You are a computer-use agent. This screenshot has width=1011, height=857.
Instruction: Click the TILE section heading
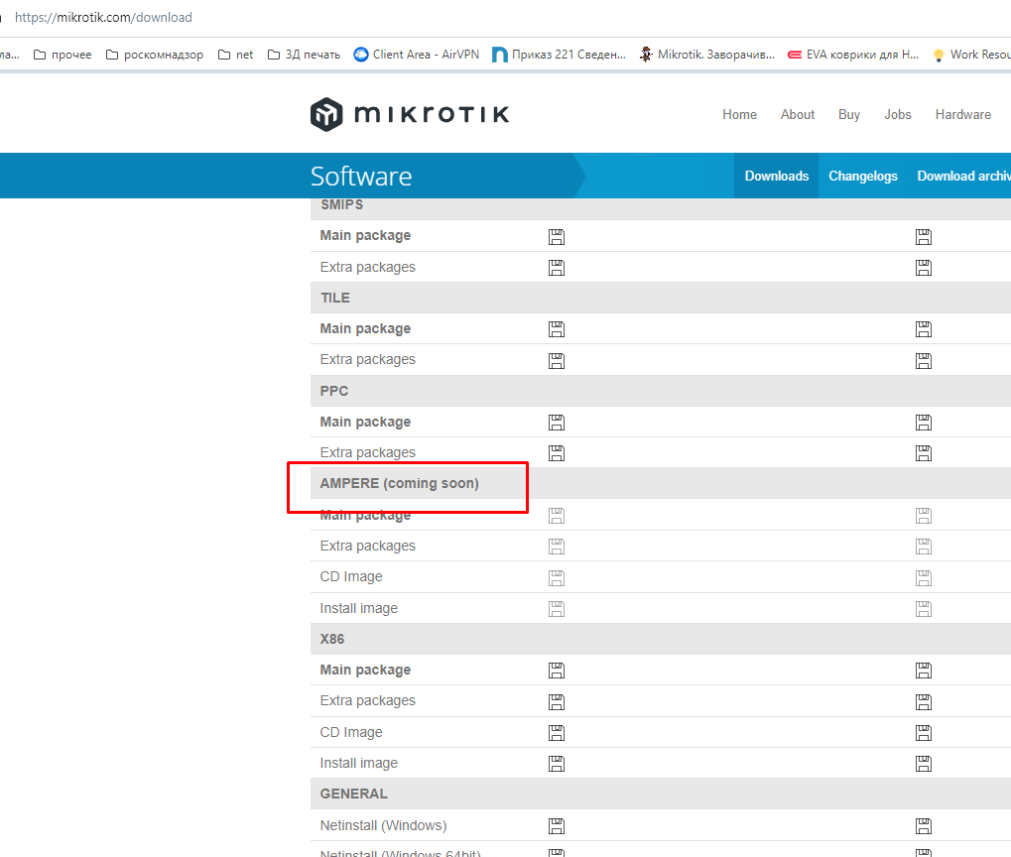[x=335, y=298]
